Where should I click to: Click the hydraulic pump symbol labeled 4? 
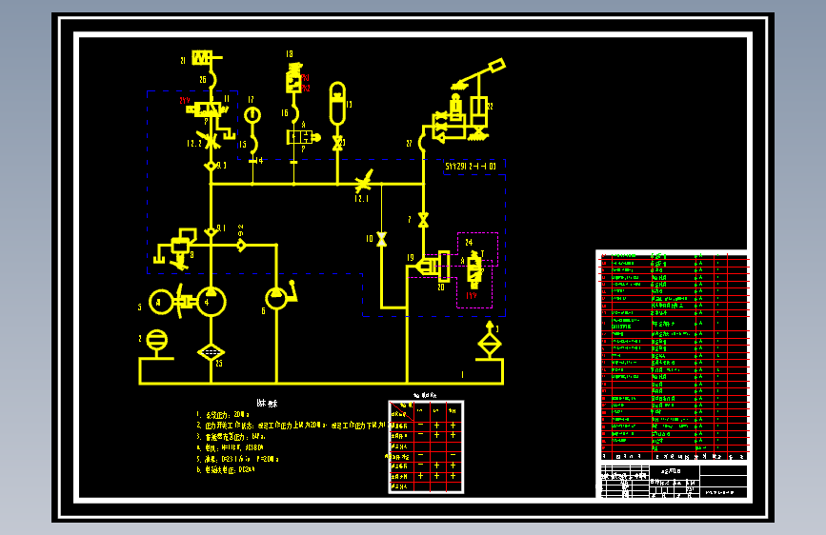click(x=211, y=302)
